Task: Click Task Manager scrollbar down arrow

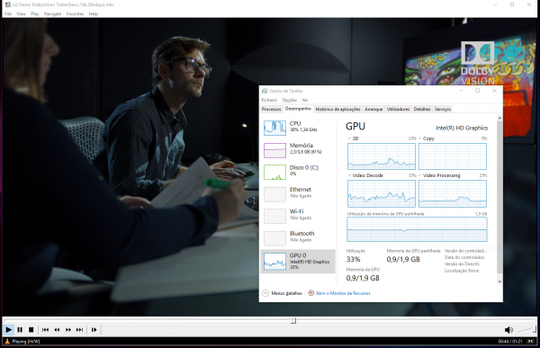Action: point(499,281)
